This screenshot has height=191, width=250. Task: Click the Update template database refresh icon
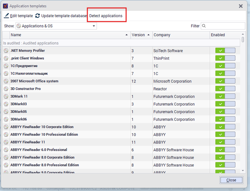(x=38, y=16)
